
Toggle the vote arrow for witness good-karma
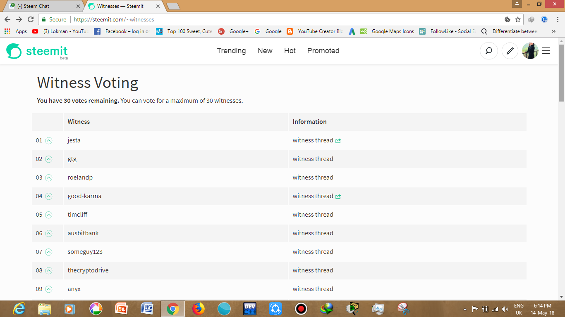(x=48, y=196)
